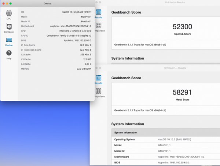Minimize the Device window with yellow button

[x=7, y=4]
